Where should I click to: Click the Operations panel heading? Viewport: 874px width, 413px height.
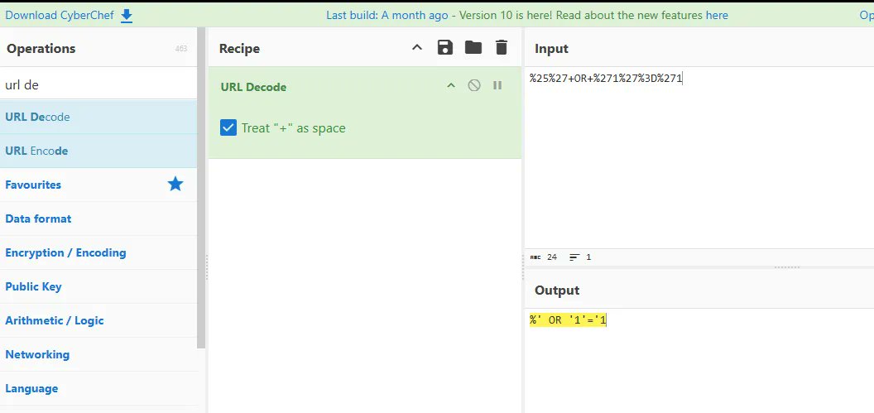(x=41, y=49)
